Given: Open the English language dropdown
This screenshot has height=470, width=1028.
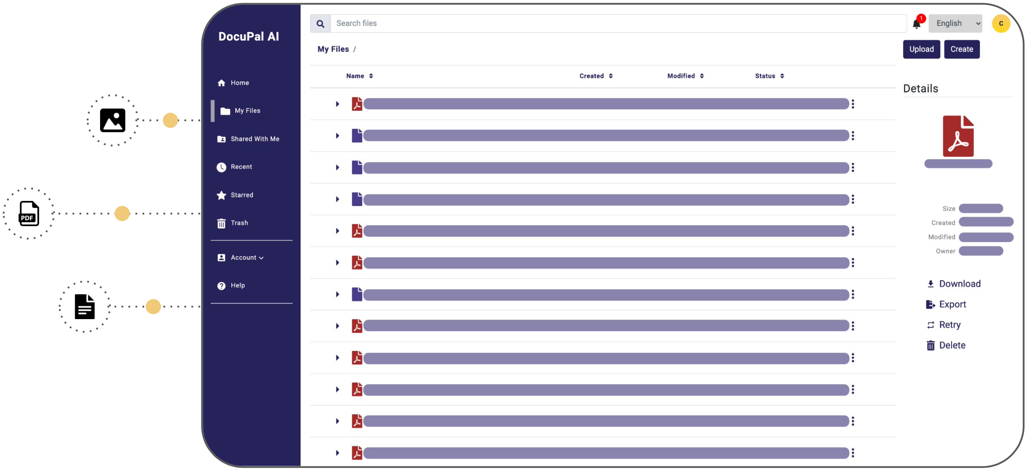Looking at the screenshot, I should (955, 24).
